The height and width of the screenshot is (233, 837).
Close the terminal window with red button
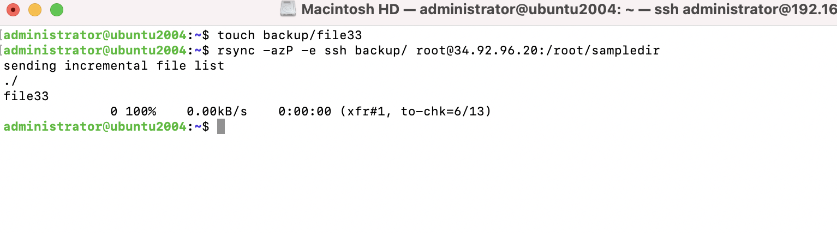pyautogui.click(x=13, y=10)
